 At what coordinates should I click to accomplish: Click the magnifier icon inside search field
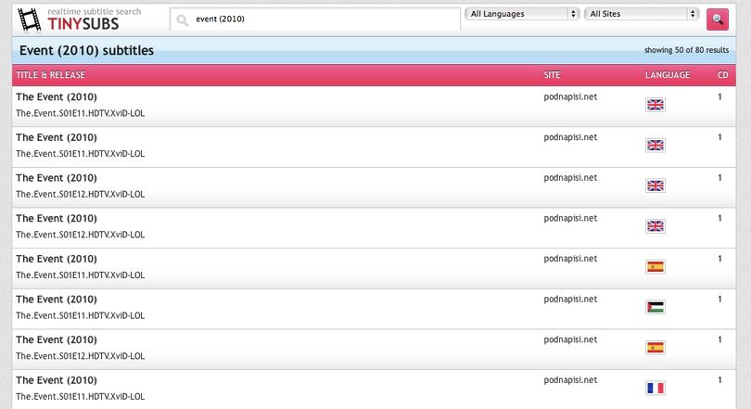click(x=182, y=20)
